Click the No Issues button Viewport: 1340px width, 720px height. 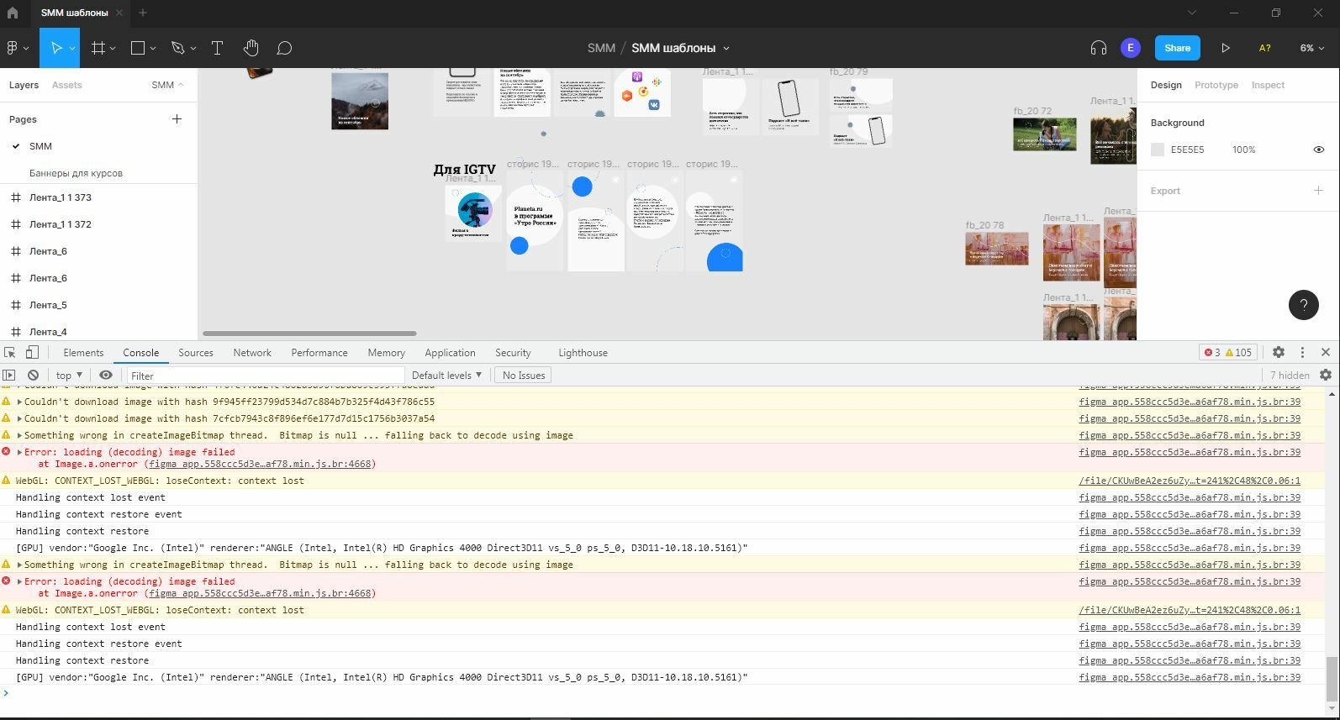(x=523, y=376)
